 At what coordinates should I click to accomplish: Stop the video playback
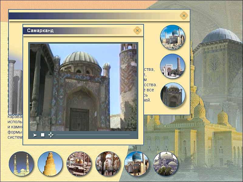[x=43, y=135]
